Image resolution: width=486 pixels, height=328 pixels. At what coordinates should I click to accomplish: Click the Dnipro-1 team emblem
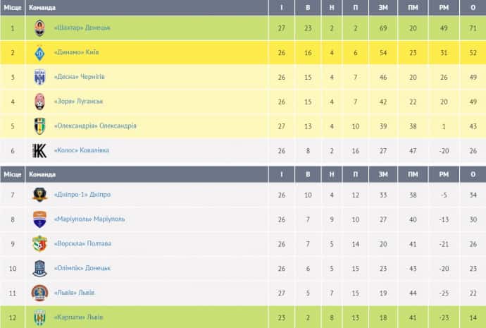tap(40, 195)
